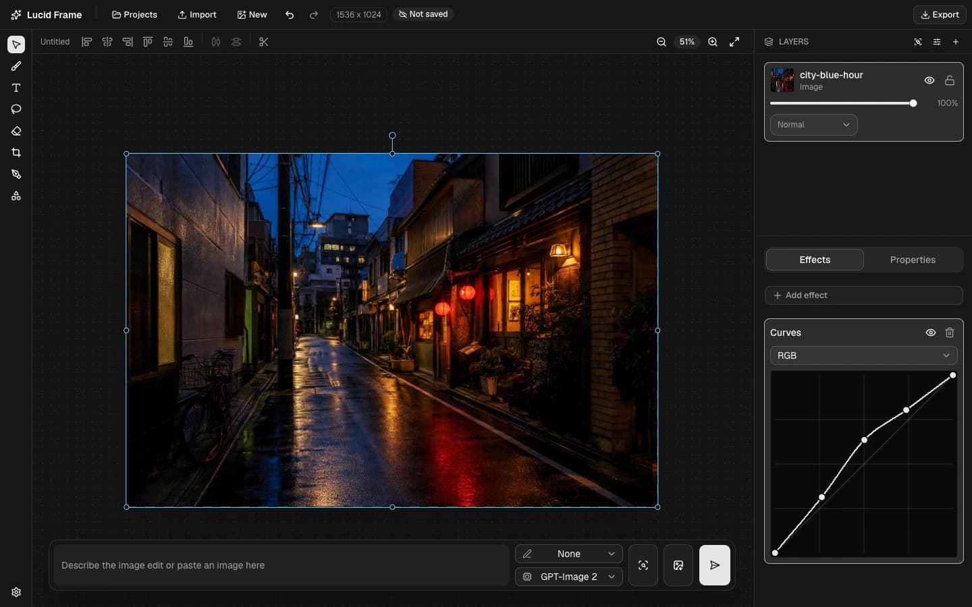Switch to the Effects tab

[x=815, y=260]
